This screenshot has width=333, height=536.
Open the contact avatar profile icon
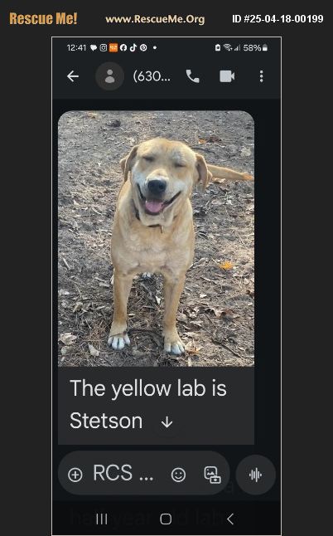(109, 76)
